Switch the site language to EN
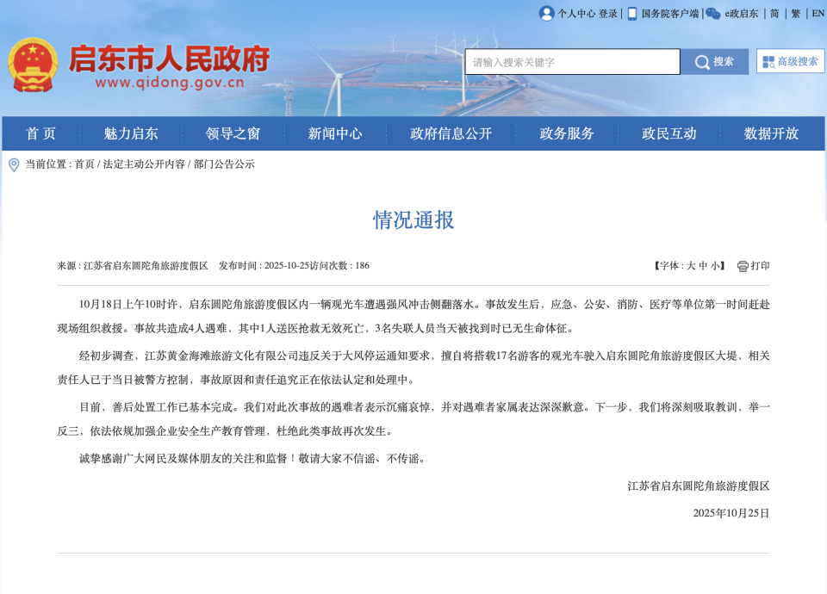 click(x=819, y=13)
